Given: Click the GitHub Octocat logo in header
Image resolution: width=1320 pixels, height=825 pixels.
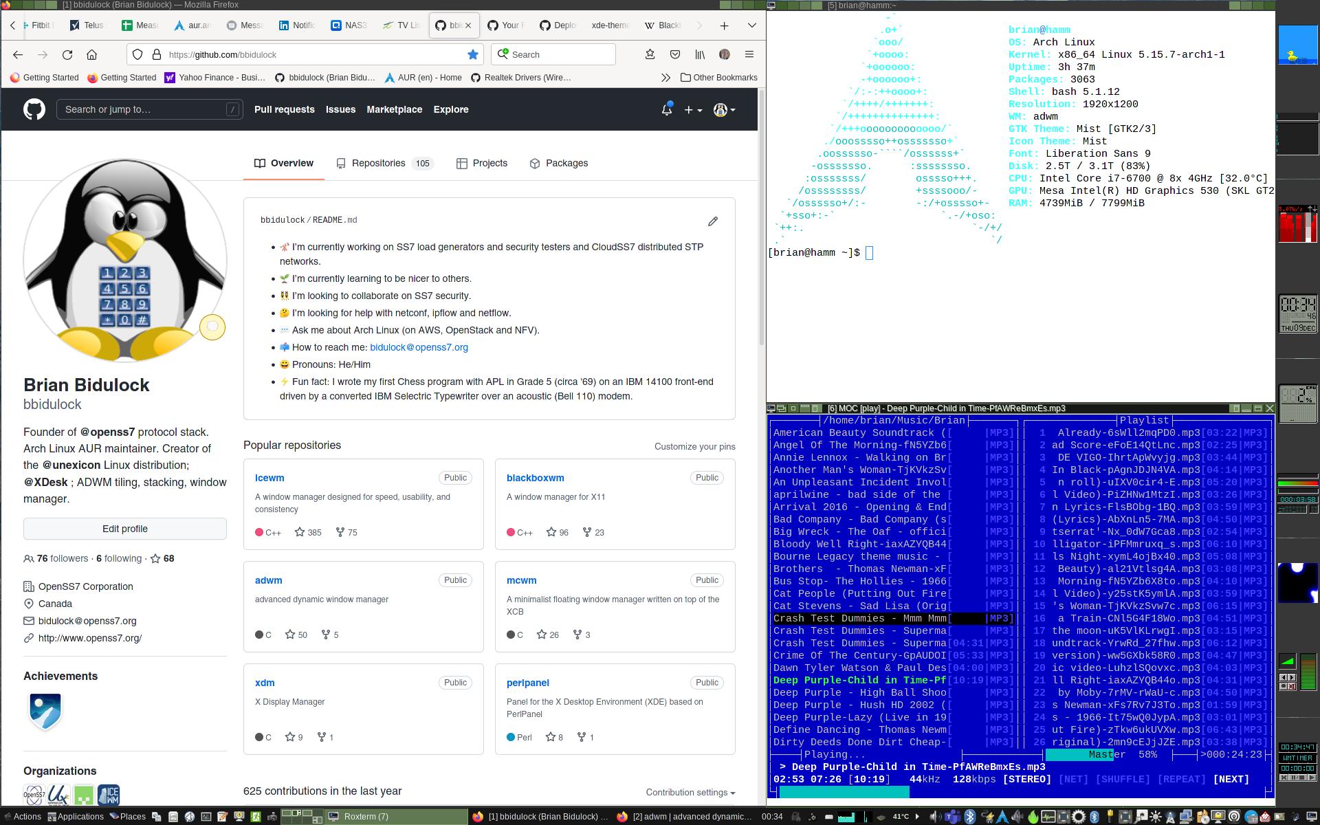Looking at the screenshot, I should click(34, 109).
